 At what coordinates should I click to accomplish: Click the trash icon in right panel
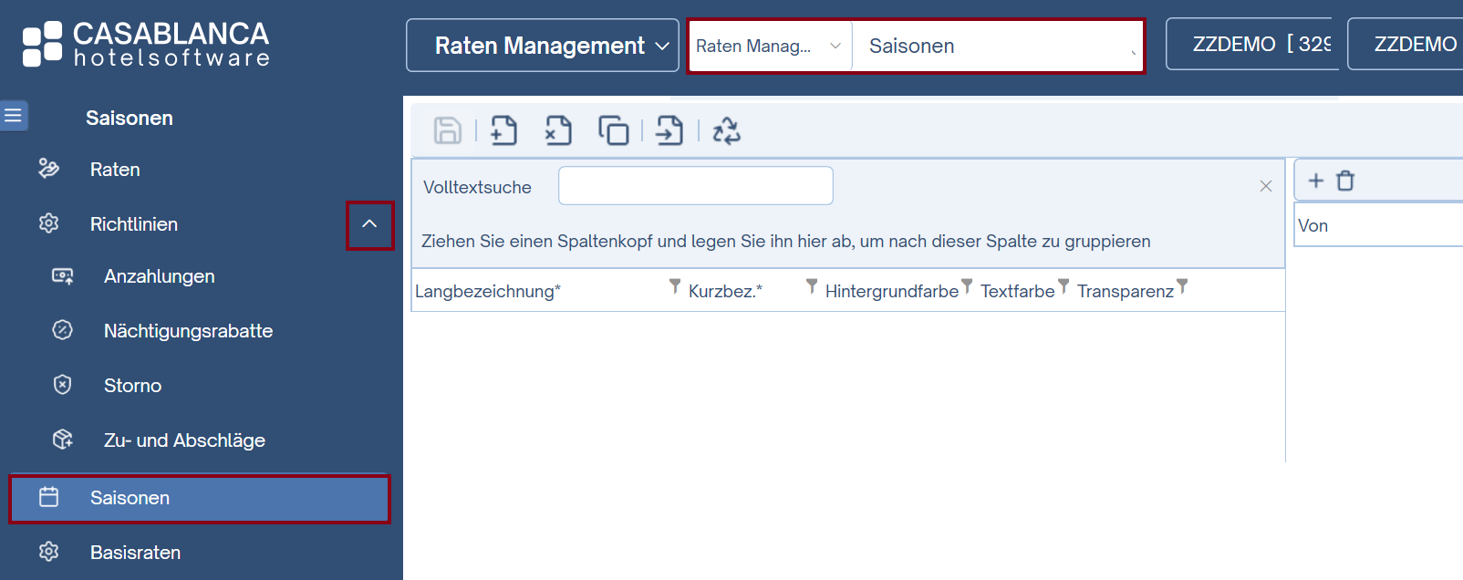point(1345,181)
